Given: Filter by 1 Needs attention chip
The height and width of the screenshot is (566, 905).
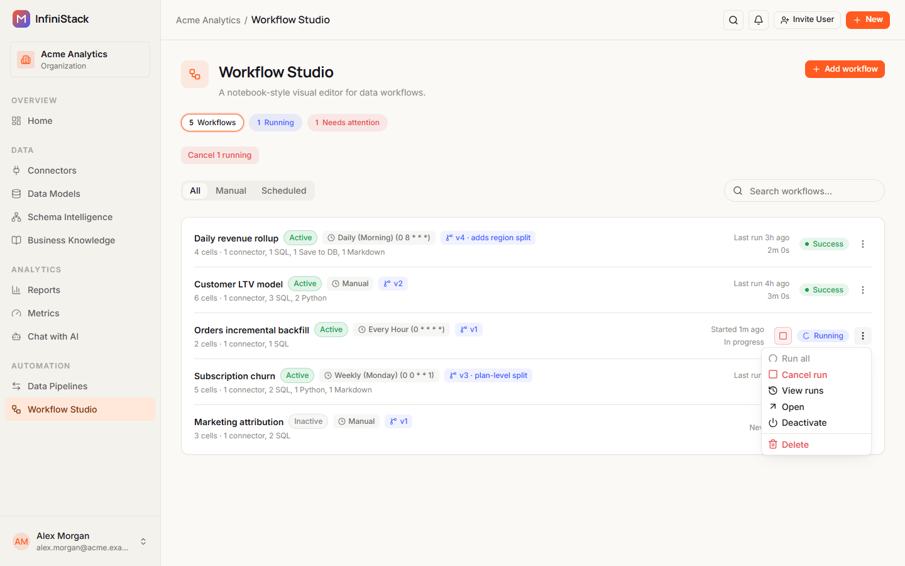Looking at the screenshot, I should (x=347, y=123).
